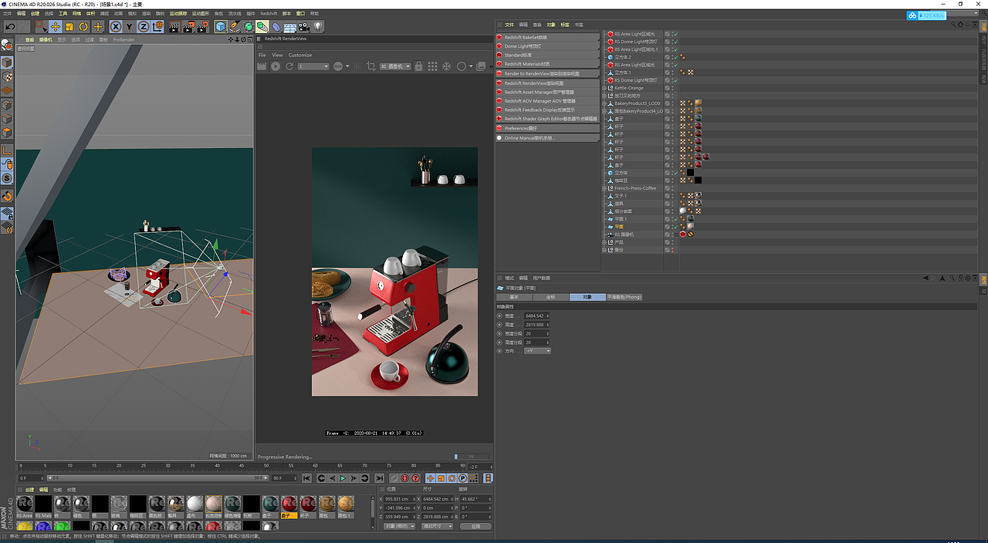The width and height of the screenshot is (988, 543).
Task: Open the View menu in RenderView
Action: (277, 55)
